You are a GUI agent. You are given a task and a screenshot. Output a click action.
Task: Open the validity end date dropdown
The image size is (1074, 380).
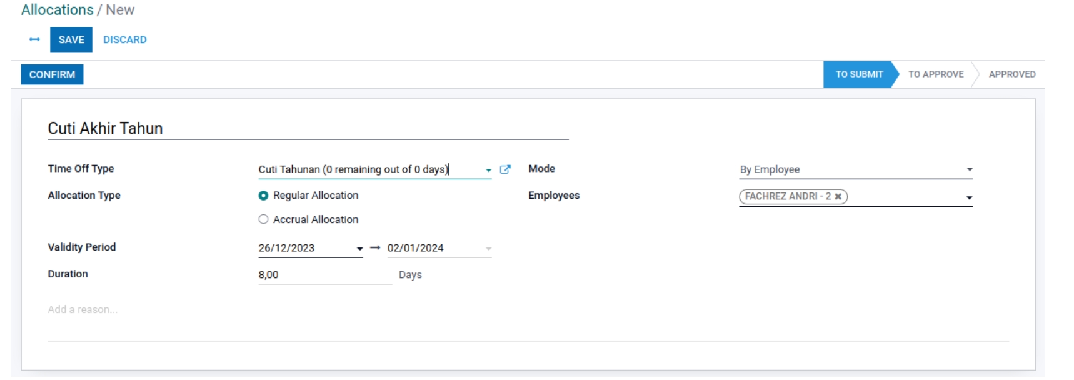tap(488, 249)
